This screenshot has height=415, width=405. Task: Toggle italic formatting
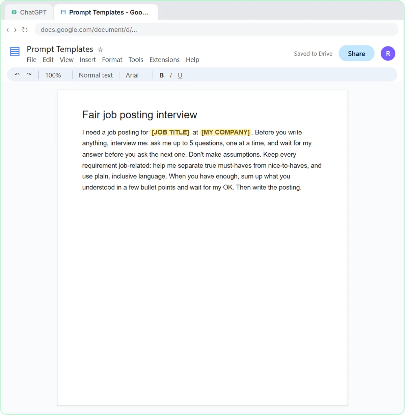(x=171, y=75)
